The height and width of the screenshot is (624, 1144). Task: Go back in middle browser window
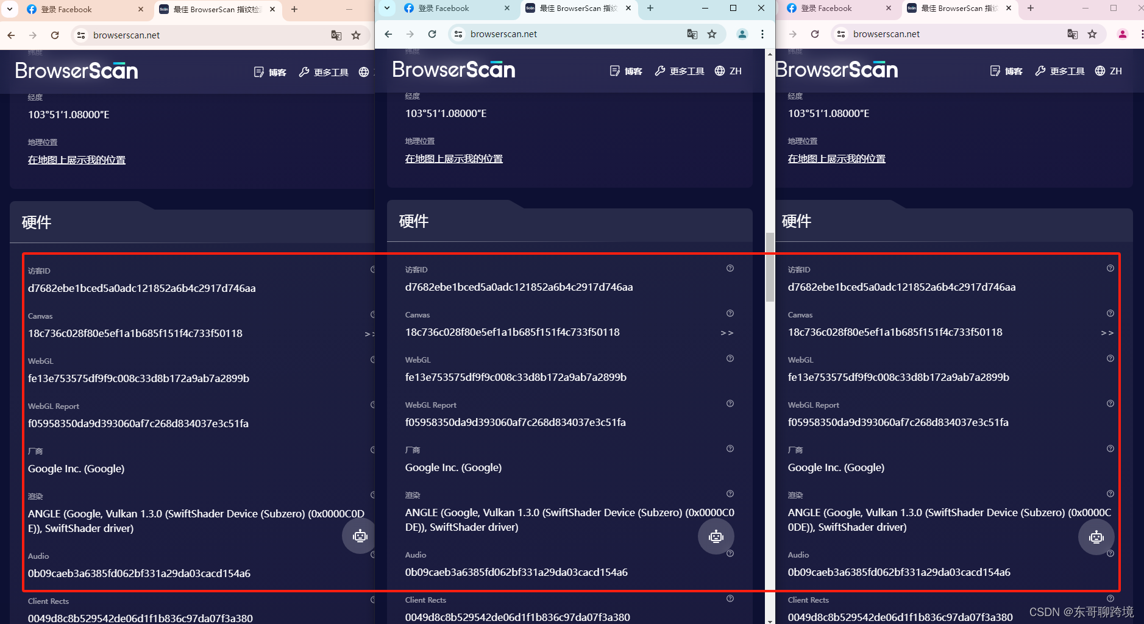pos(388,34)
